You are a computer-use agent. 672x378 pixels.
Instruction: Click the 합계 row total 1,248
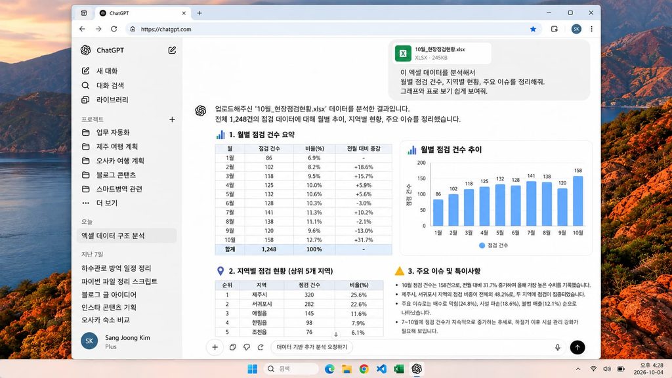268,249
